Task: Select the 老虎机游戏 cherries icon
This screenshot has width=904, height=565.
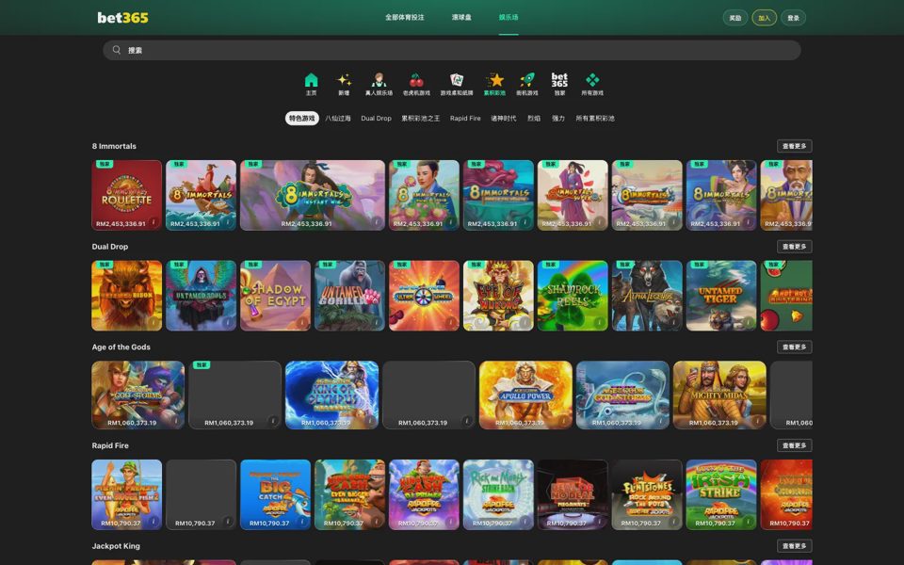Action: 416,84
